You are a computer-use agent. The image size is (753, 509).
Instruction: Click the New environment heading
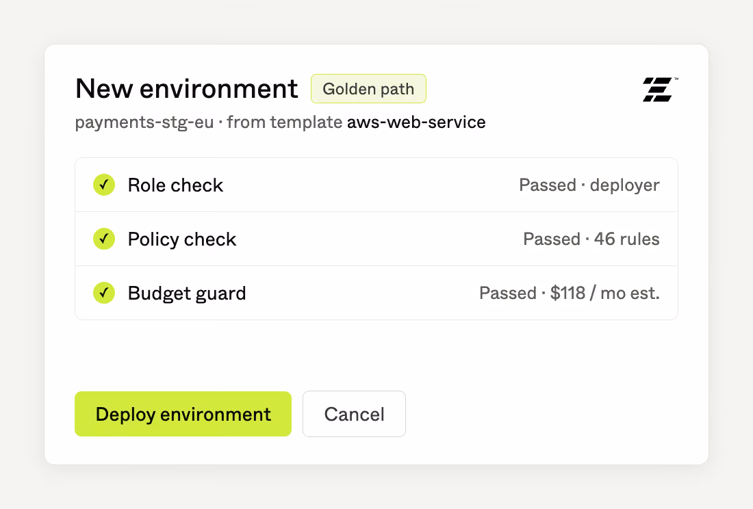coord(187,89)
